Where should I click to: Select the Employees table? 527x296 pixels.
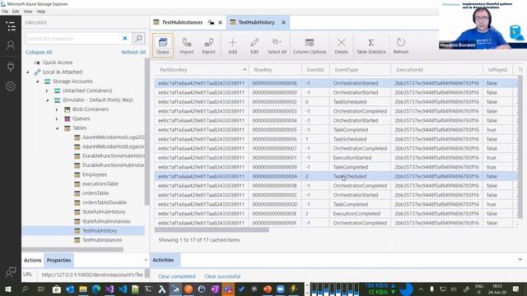coord(95,174)
